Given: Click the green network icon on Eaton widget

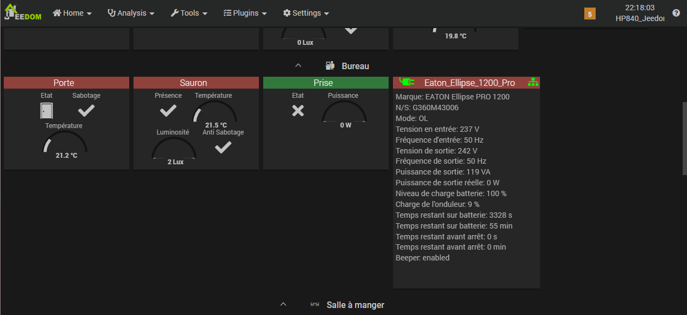Looking at the screenshot, I should point(533,83).
